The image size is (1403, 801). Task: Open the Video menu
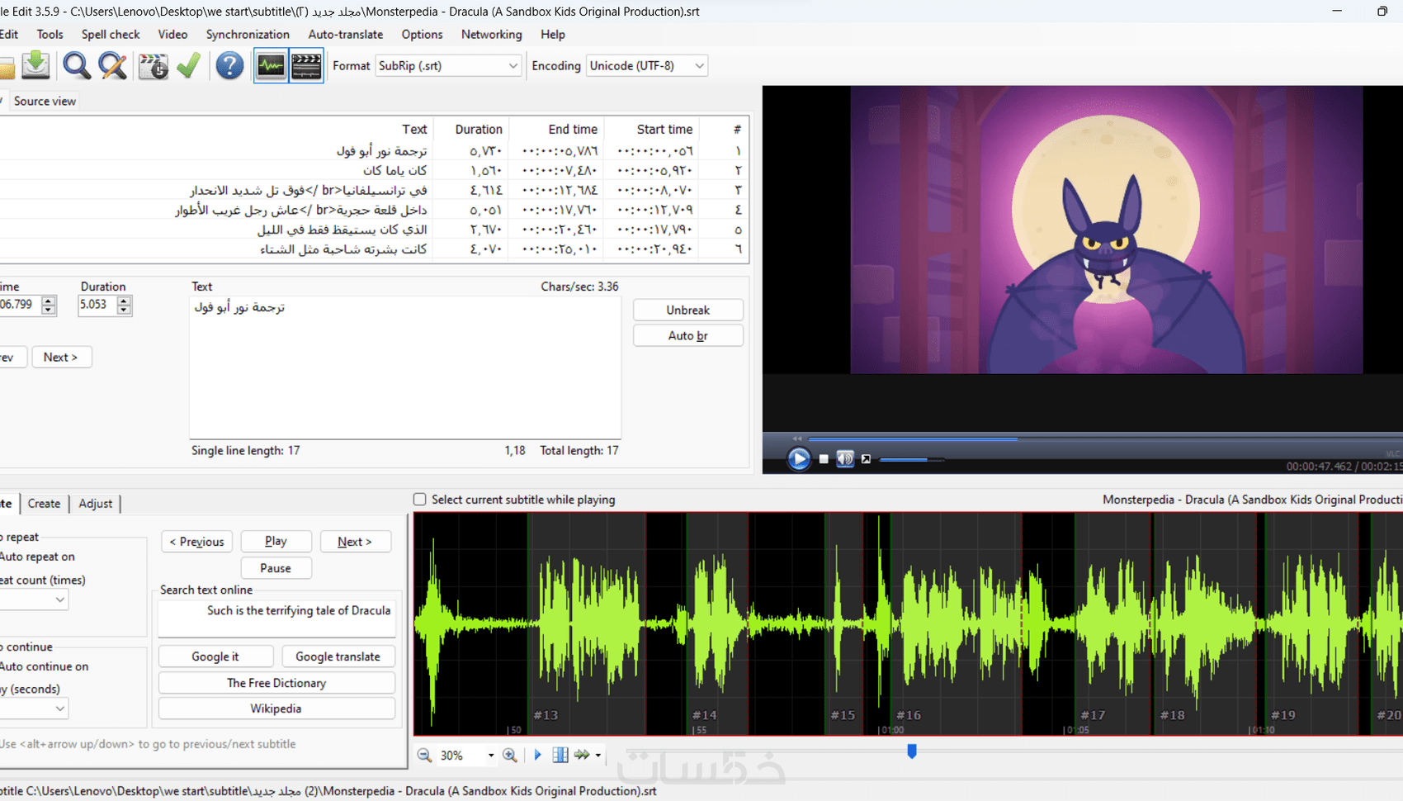pos(172,34)
